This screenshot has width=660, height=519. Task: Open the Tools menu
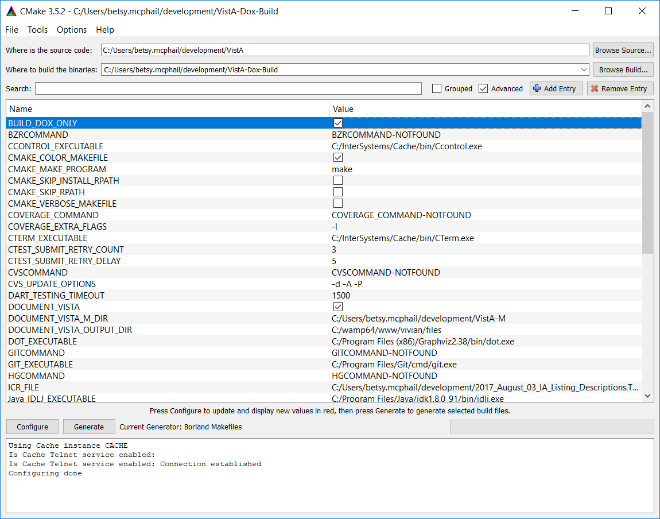(38, 30)
